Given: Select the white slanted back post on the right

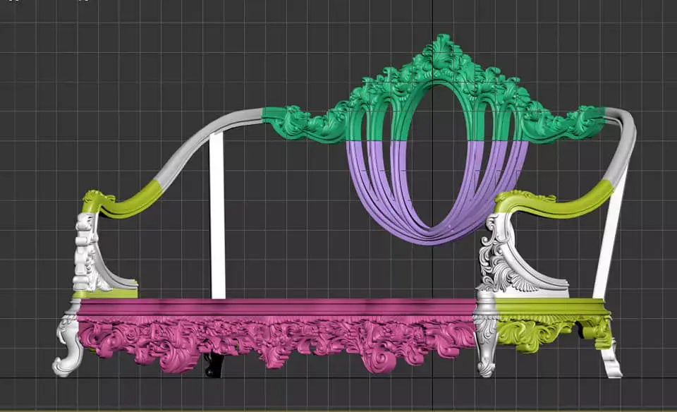Looking at the screenshot, I should [x=609, y=234].
